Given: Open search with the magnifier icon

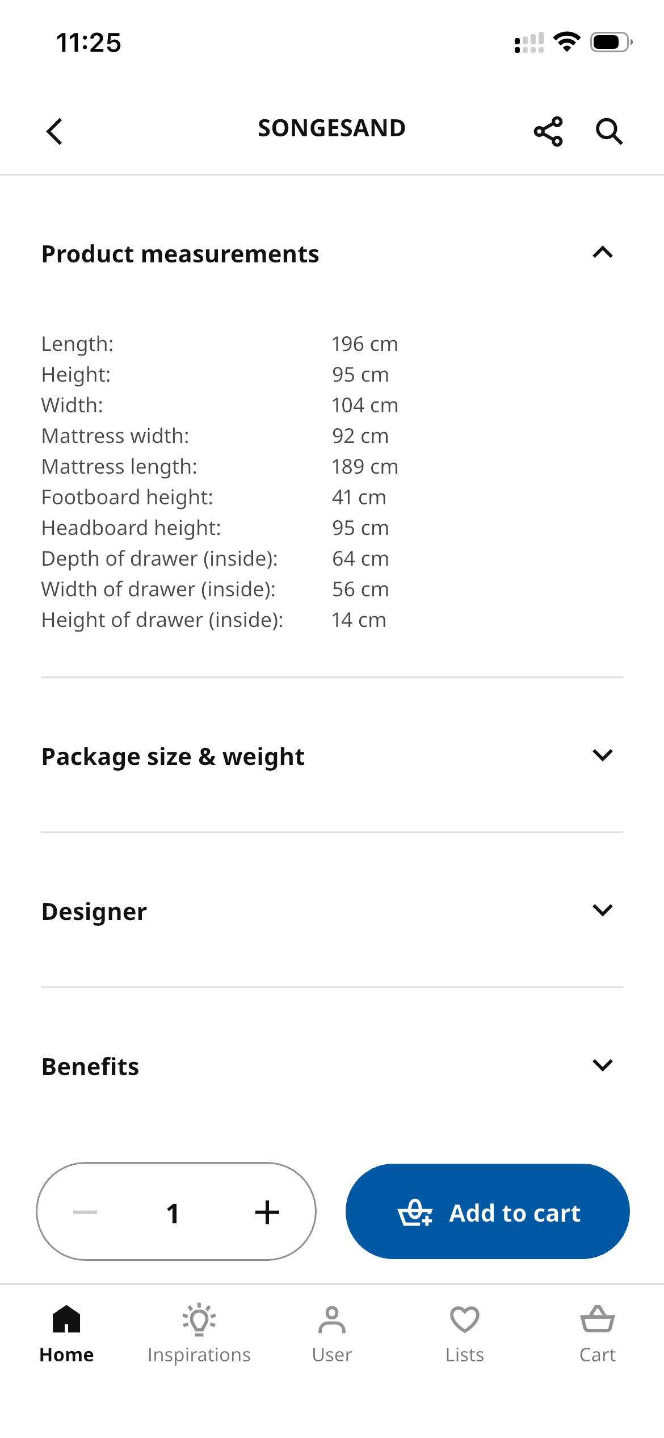Looking at the screenshot, I should [x=609, y=132].
